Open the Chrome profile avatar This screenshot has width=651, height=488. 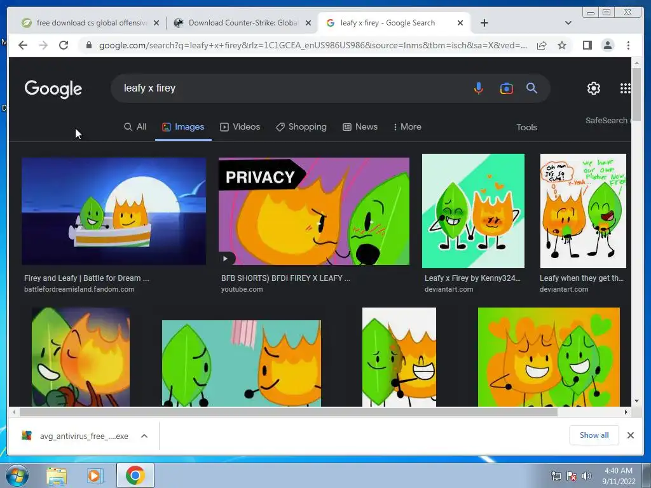[x=608, y=45]
